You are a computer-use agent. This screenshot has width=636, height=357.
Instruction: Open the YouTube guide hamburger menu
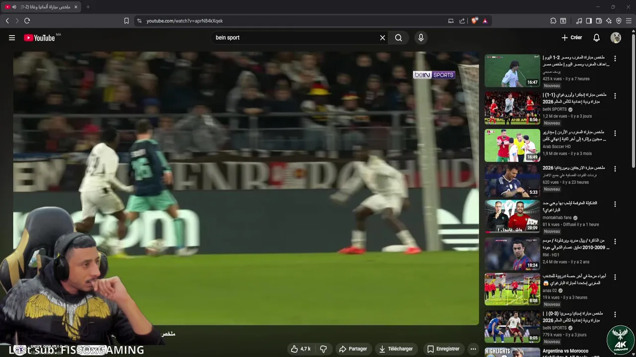click(12, 38)
